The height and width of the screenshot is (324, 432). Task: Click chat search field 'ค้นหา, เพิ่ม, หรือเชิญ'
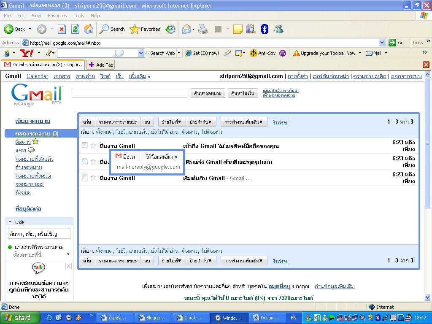coord(39,234)
